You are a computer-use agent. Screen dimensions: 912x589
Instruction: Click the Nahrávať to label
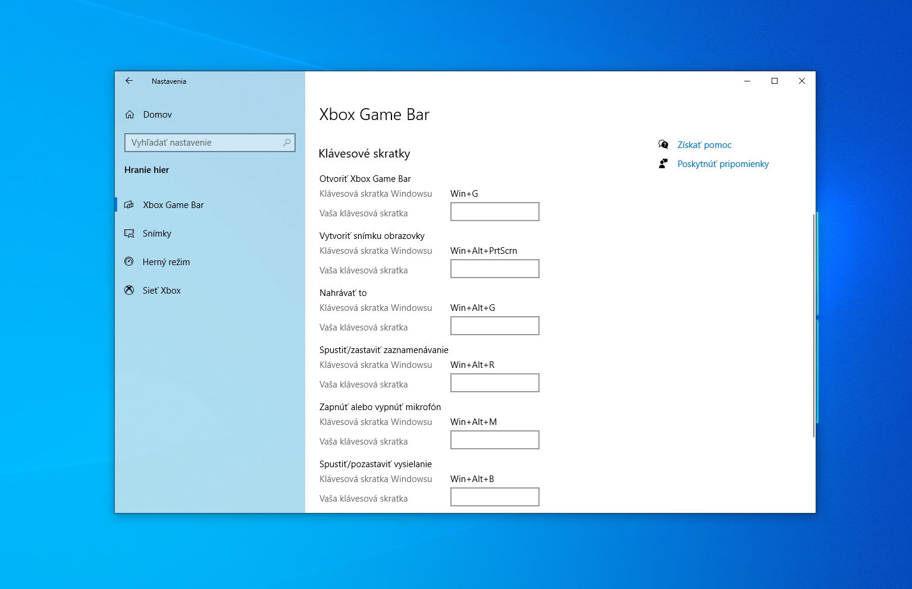(x=343, y=293)
